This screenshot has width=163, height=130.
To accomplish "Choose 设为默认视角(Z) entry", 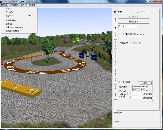I will pyautogui.click(x=18, y=31).
